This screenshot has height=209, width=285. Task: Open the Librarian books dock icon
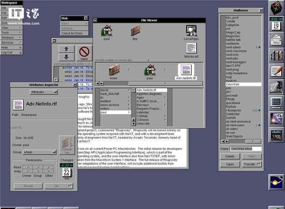click(276, 55)
